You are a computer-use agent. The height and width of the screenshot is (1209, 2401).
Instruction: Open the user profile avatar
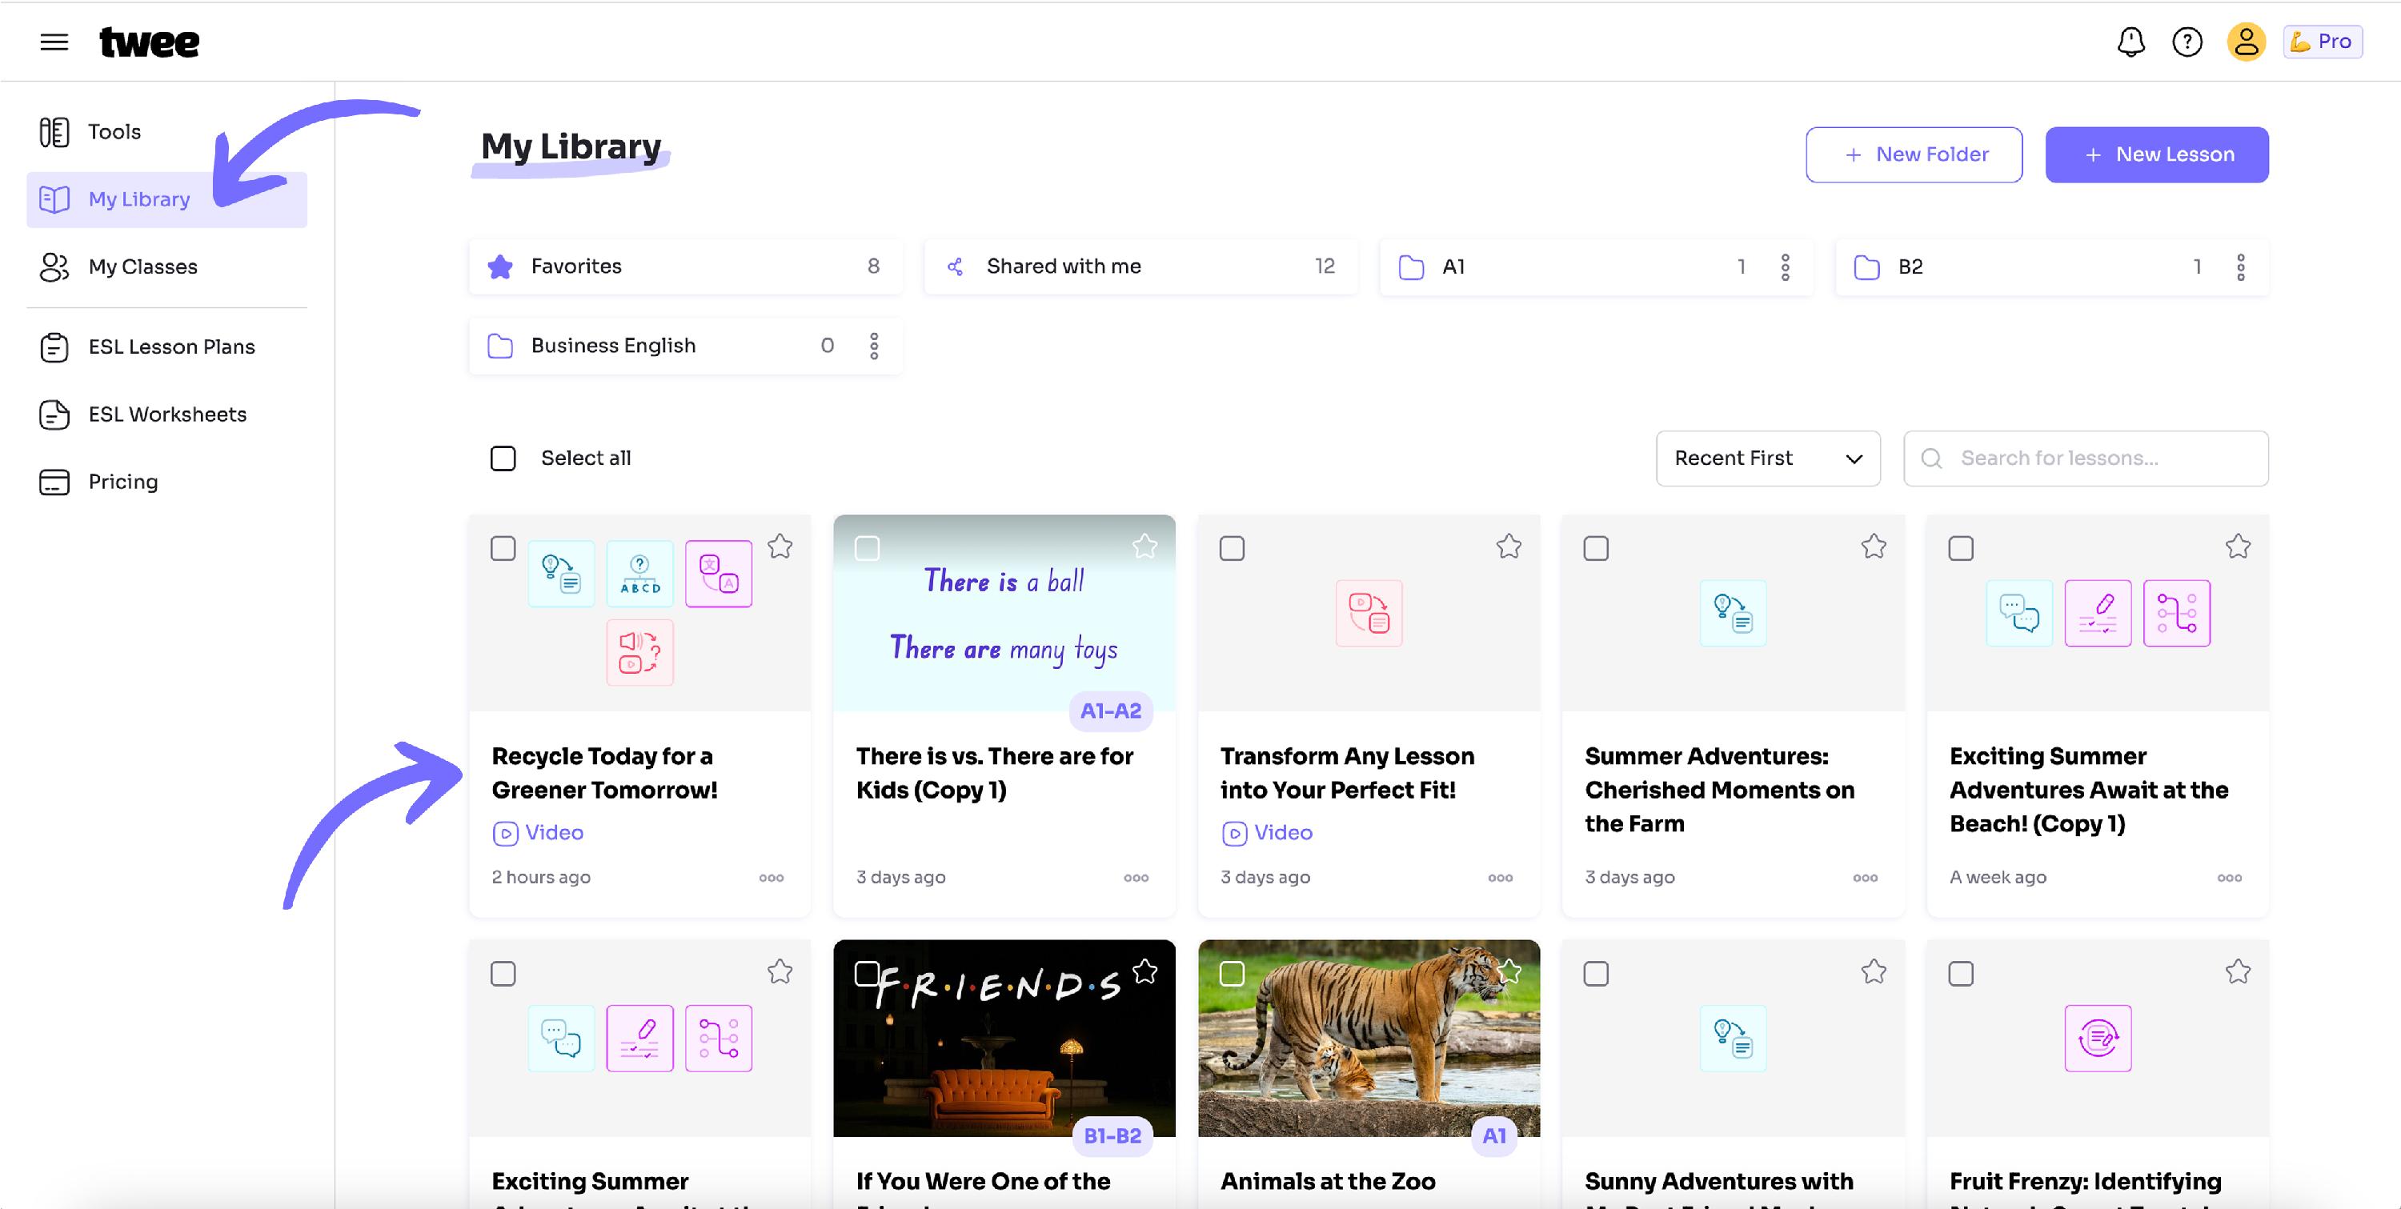2247,42
